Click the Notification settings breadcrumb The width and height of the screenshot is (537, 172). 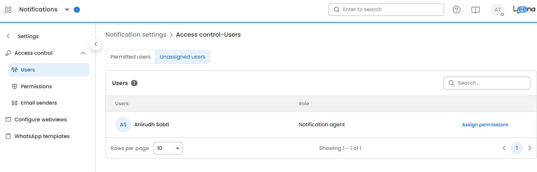136,35
